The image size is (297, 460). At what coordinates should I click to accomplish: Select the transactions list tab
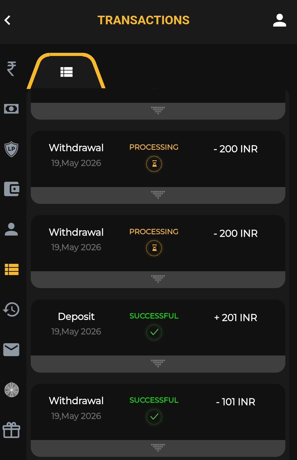pyautogui.click(x=66, y=72)
